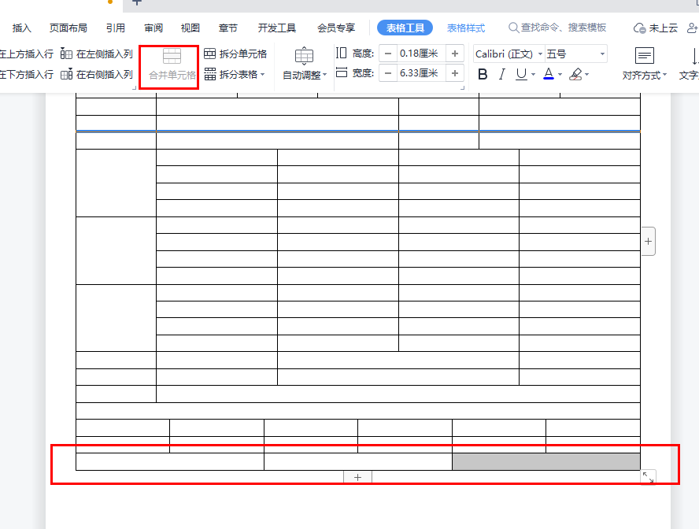
Task: Click the height value field 0.18厘米
Action: 421,54
